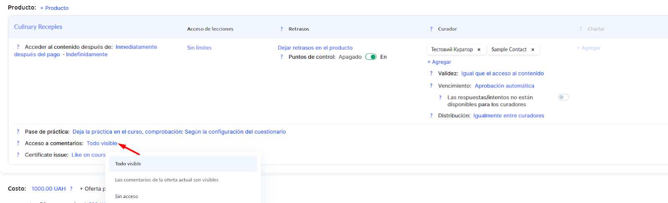Image resolution: width=668 pixels, height=203 pixels.
Task: Click question mark next to Puntos de control
Action: (281, 57)
